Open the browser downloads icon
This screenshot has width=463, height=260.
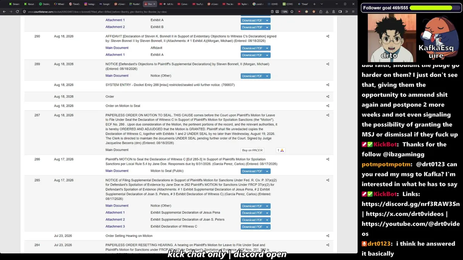(x=327, y=12)
